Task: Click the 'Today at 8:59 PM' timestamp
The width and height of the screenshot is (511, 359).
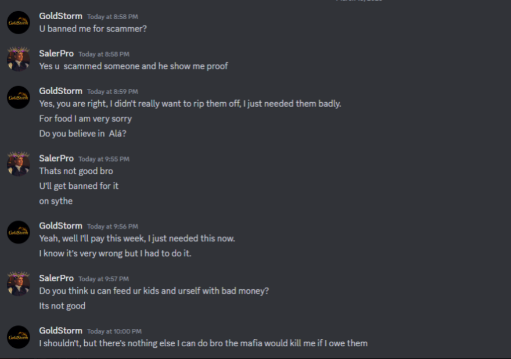Action: tap(113, 92)
